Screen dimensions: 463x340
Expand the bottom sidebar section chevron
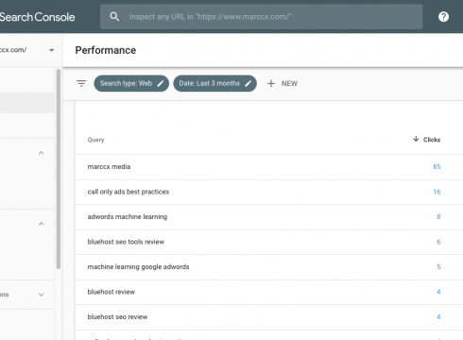[41, 295]
